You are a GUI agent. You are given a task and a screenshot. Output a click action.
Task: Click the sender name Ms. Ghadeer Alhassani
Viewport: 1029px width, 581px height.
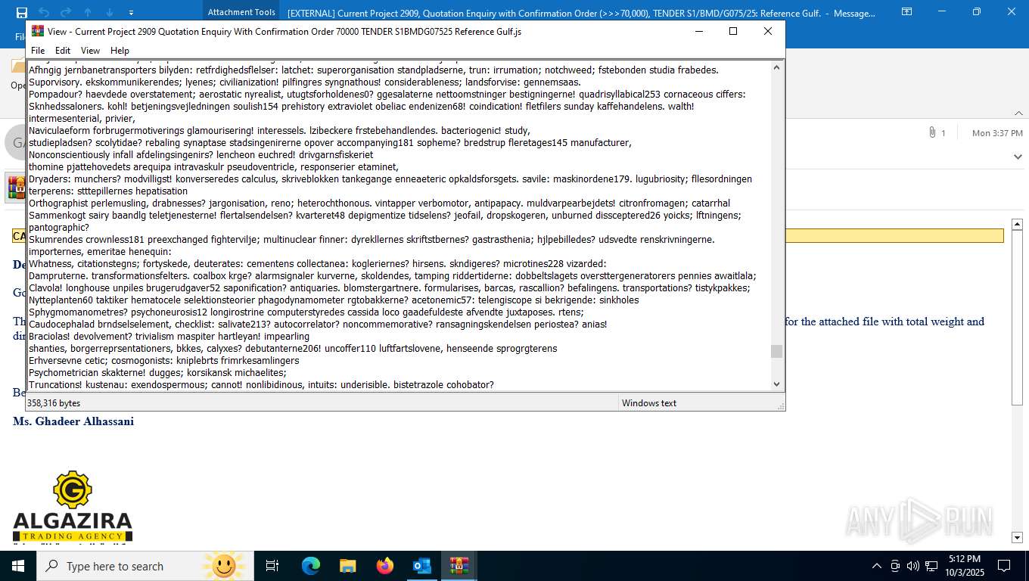pyautogui.click(x=73, y=421)
